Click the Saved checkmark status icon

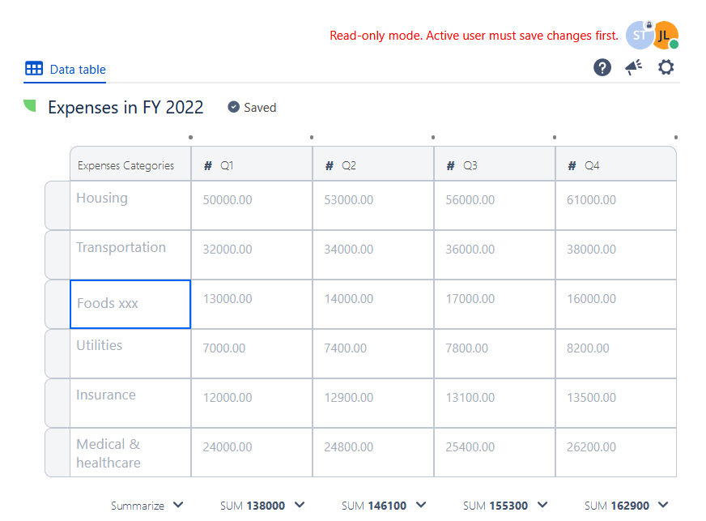click(234, 107)
